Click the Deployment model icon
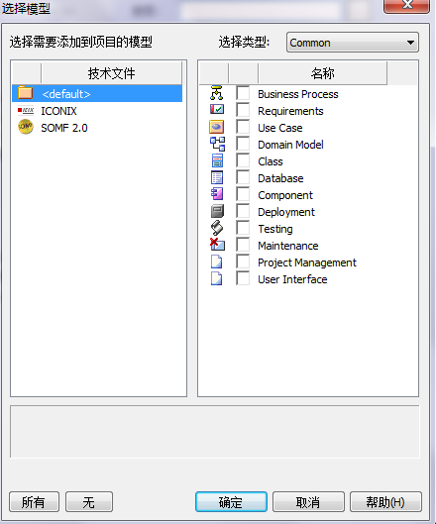 point(217,211)
